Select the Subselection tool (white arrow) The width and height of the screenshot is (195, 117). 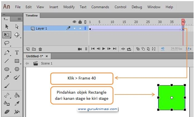[17, 26]
